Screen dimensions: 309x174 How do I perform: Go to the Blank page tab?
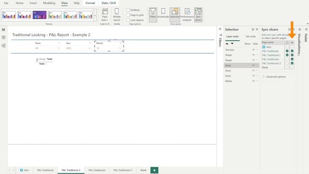[x=143, y=170]
